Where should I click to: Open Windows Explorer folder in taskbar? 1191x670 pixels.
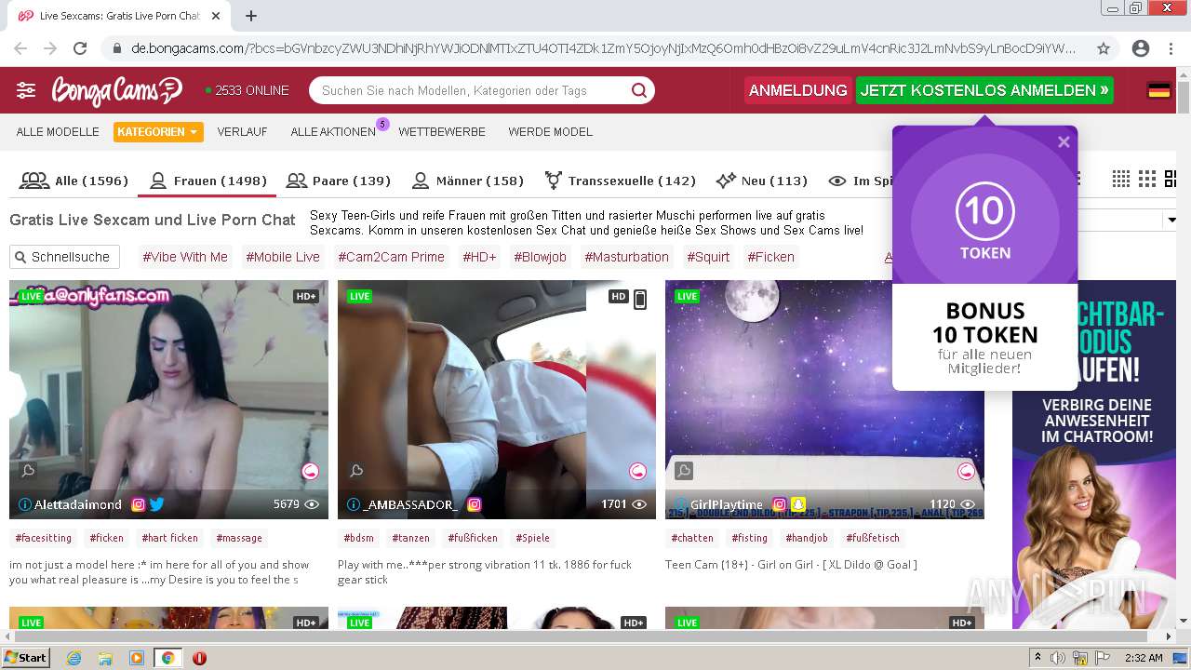(x=105, y=658)
